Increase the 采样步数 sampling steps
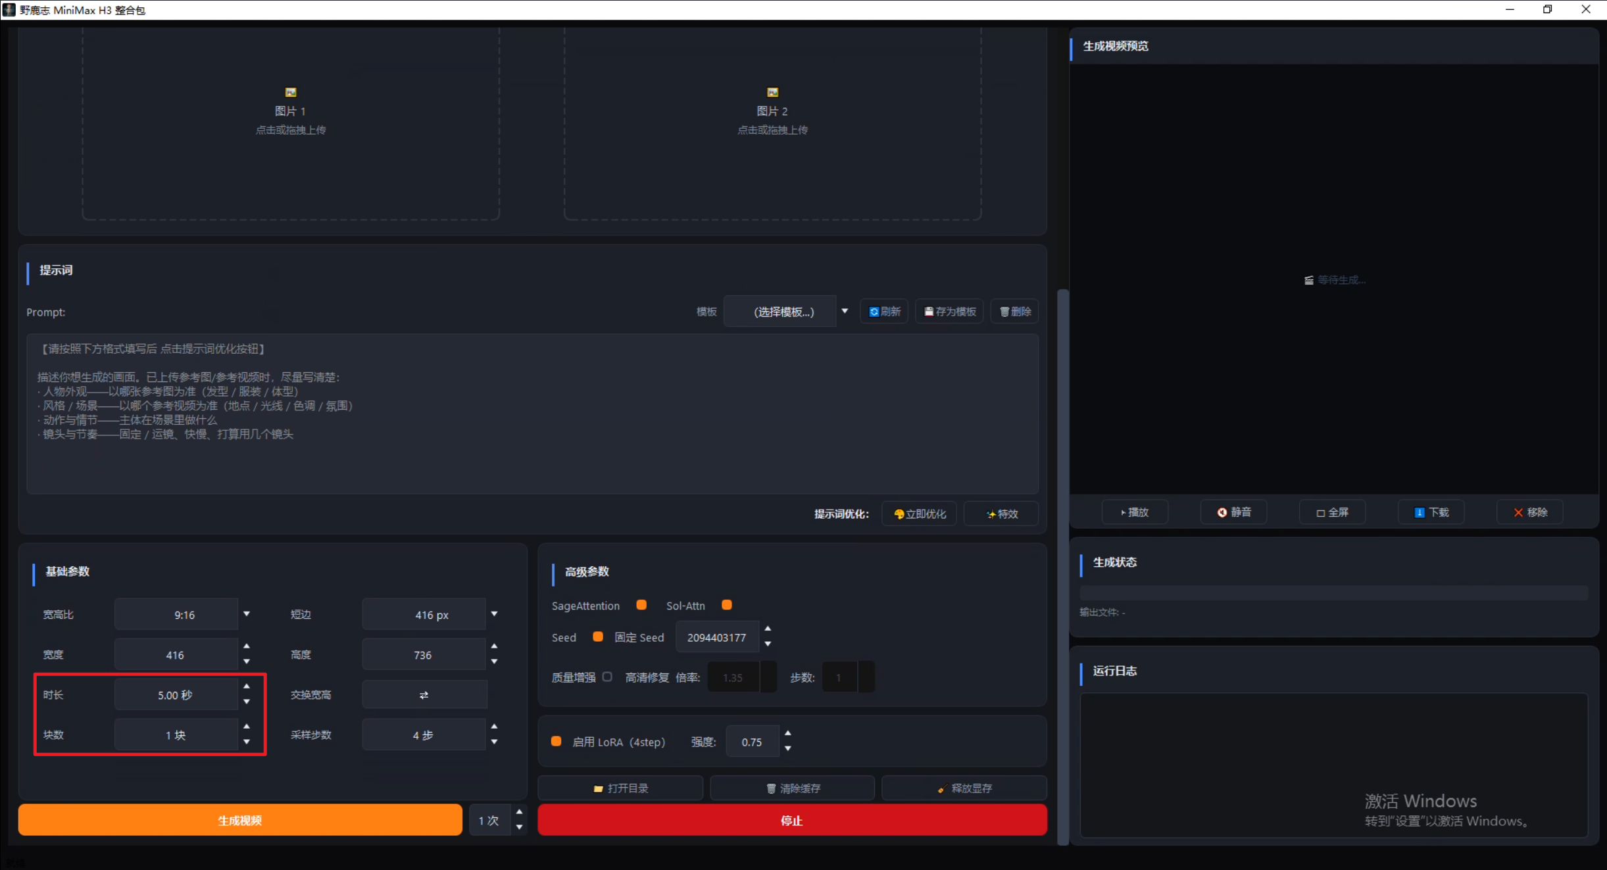Screen dimensions: 1607x870 (494, 727)
